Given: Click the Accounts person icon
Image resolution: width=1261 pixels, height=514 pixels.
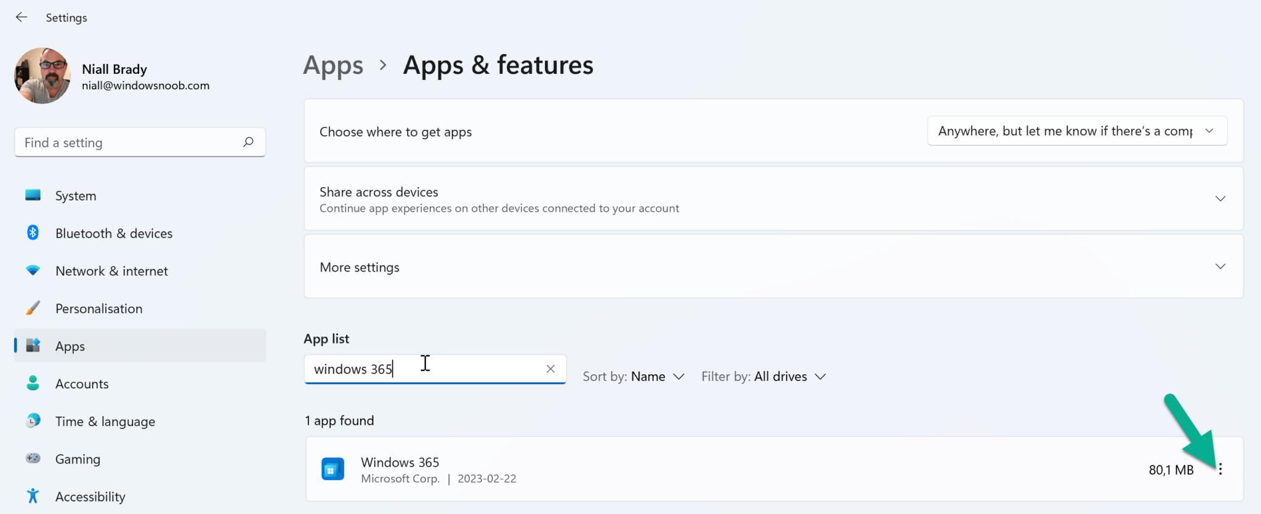Looking at the screenshot, I should click(33, 383).
